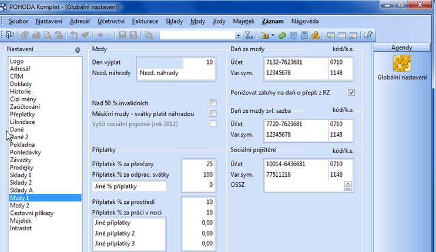436x252 pixels.
Task: Click the empty toolbar search text field
Action: (x=197, y=35)
